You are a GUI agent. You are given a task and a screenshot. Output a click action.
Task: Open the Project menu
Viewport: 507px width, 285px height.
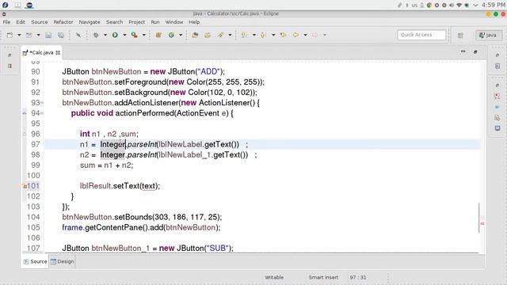tap(137, 22)
